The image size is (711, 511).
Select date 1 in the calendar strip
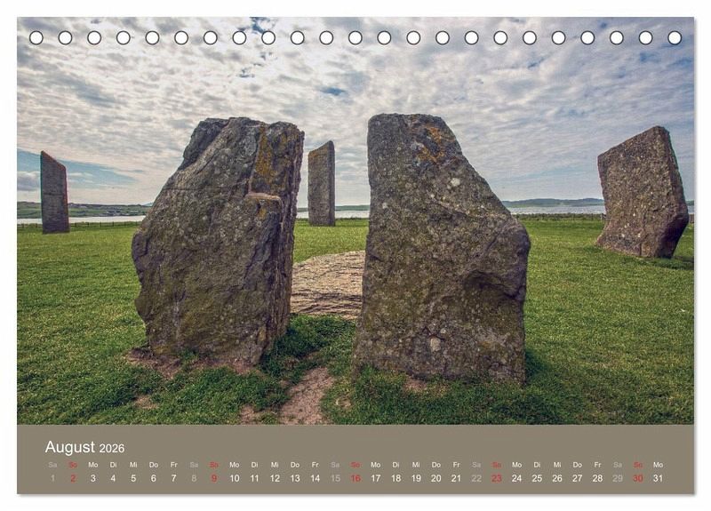point(52,478)
